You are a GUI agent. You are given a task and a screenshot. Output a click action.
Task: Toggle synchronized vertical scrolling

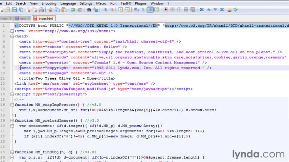coord(120,10)
